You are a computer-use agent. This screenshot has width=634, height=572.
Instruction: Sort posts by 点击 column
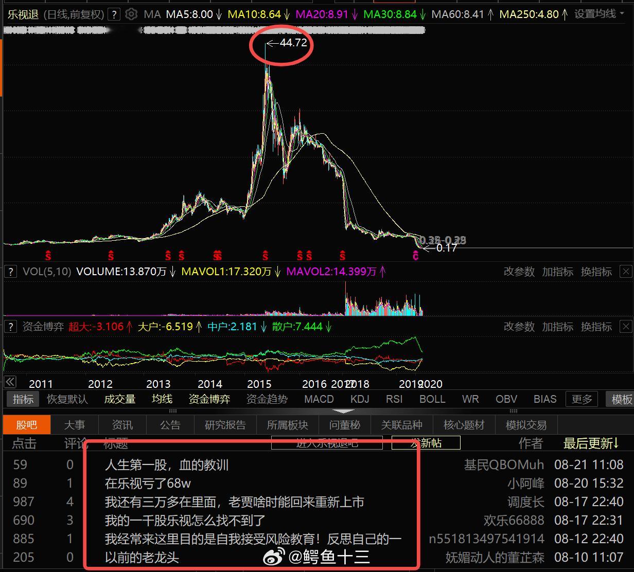[24, 443]
